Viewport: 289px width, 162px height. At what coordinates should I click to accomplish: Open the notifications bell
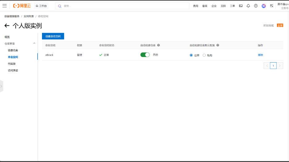pyautogui.click(x=248, y=6)
